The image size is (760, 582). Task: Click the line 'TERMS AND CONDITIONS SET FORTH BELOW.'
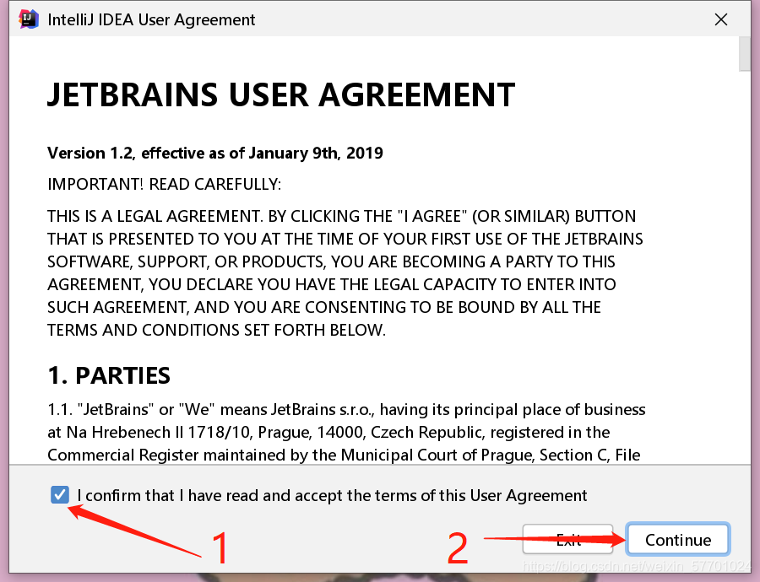pyautogui.click(x=216, y=330)
